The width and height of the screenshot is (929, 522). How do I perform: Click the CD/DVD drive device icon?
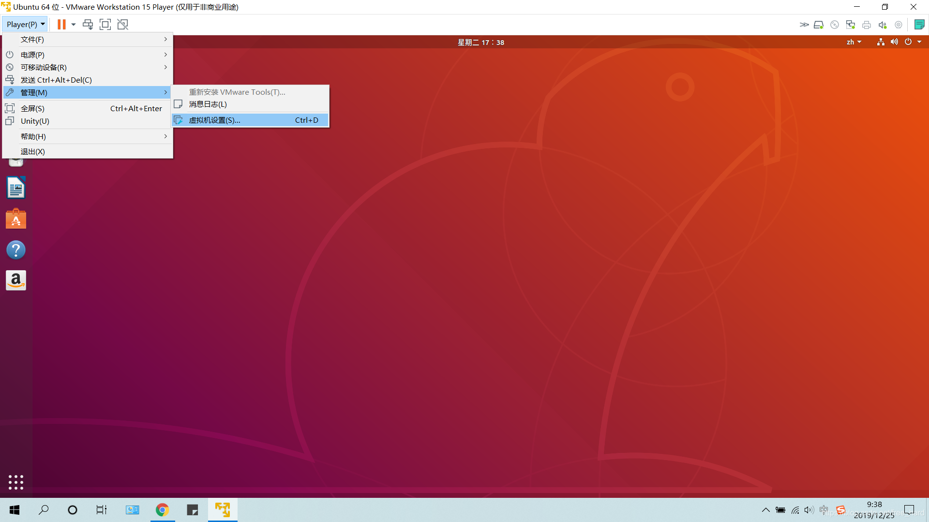pyautogui.click(x=835, y=25)
